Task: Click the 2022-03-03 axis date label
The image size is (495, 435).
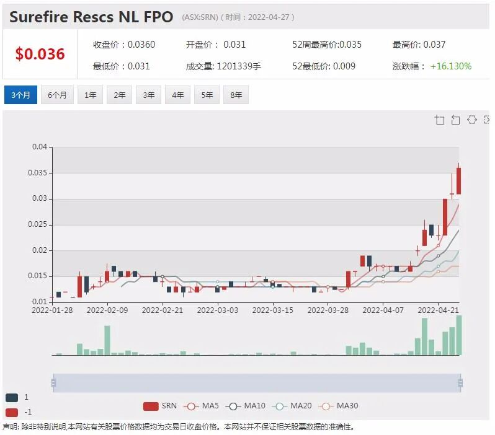Action: coord(218,310)
